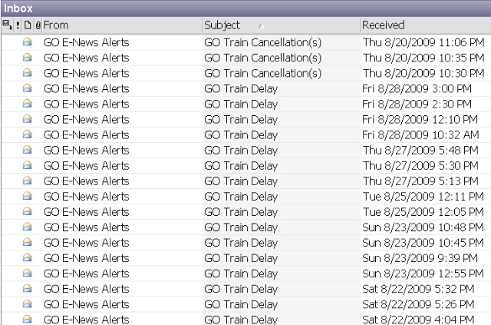
Task: Click the Inbox title bar label
Action: click(x=19, y=8)
